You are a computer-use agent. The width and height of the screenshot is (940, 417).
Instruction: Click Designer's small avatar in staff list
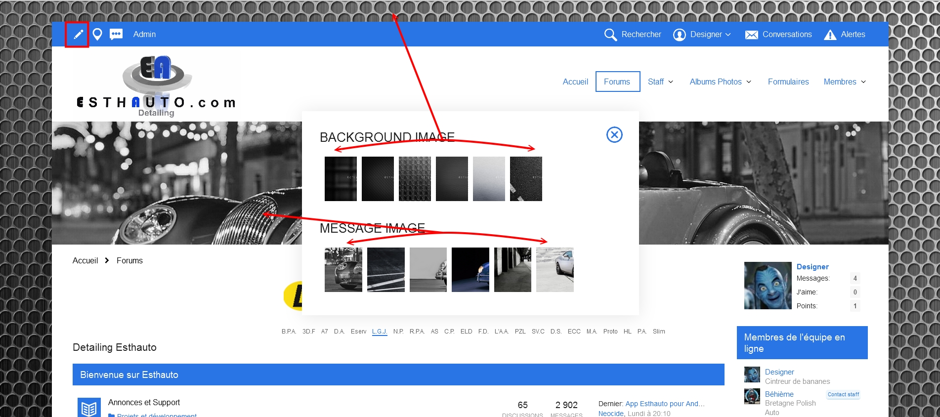click(752, 375)
